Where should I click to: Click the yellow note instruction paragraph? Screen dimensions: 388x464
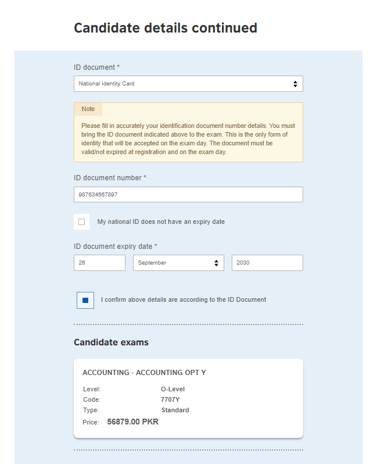188,138
